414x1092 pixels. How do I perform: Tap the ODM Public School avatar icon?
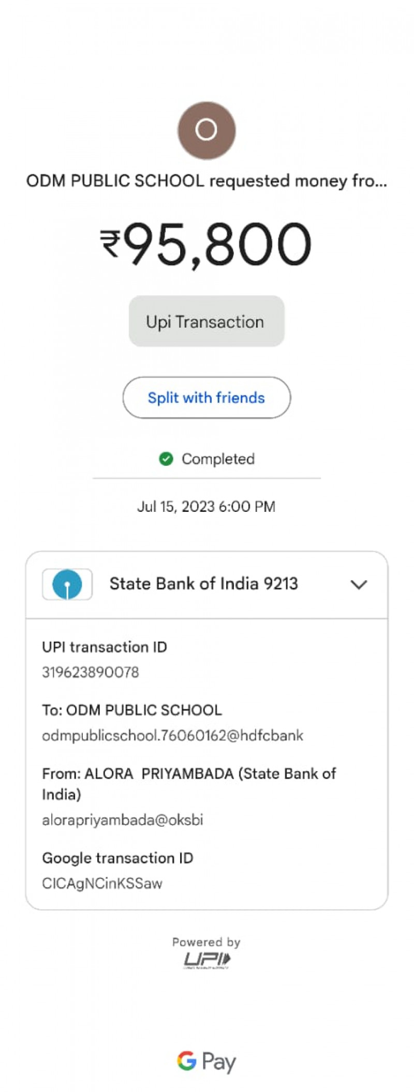206,130
